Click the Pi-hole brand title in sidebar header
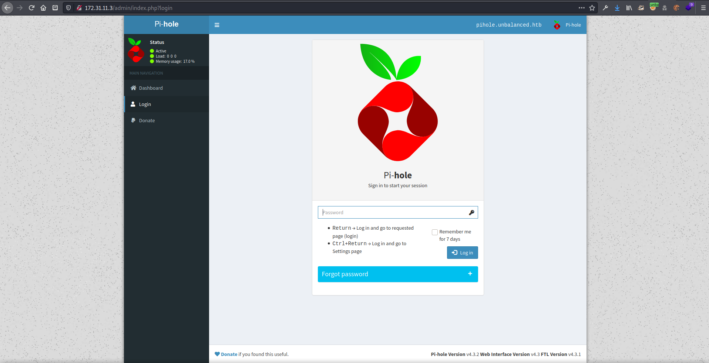This screenshot has width=709, height=363. coord(167,24)
